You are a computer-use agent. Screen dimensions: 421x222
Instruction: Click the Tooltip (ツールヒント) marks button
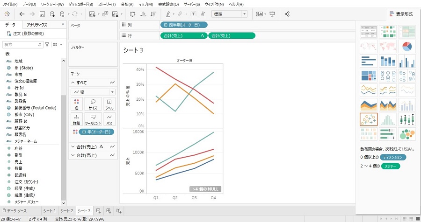click(x=93, y=119)
